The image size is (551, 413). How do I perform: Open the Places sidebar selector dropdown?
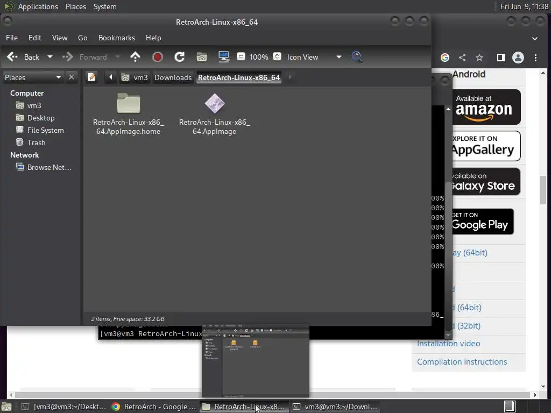tap(33, 77)
